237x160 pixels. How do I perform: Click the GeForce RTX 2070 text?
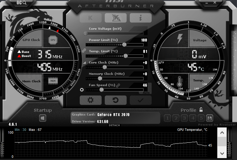(113, 115)
